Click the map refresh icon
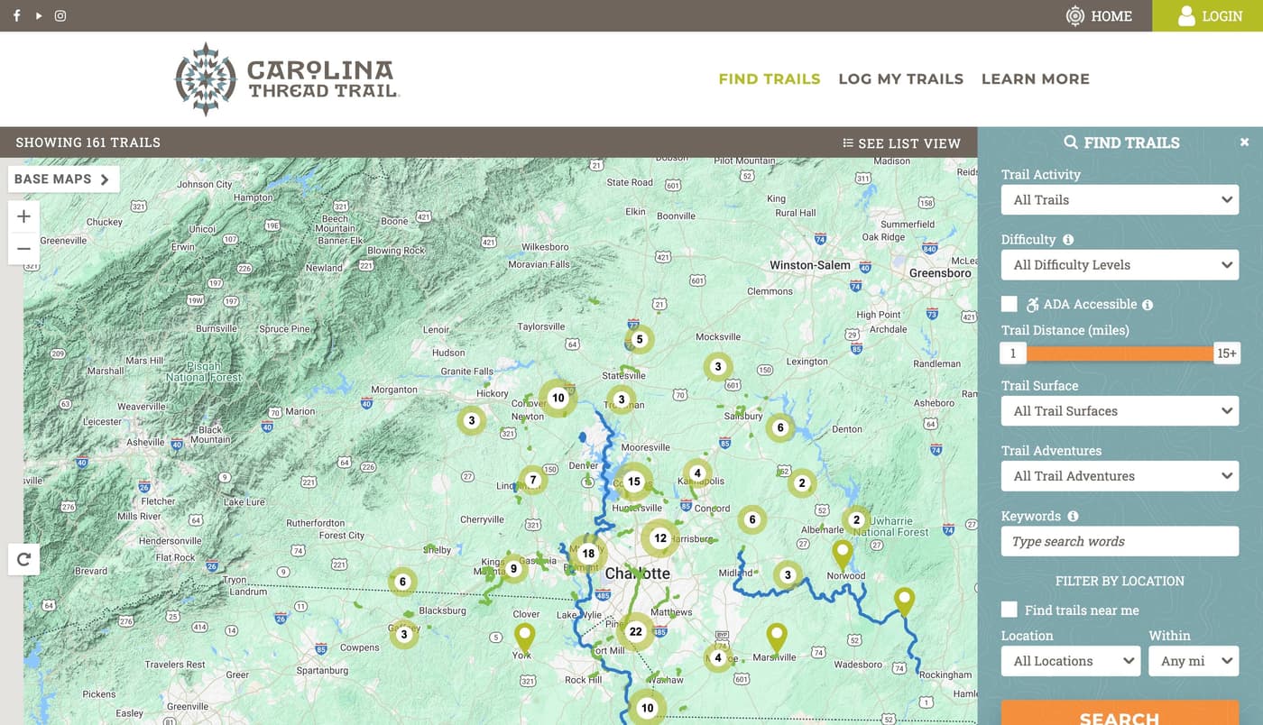The image size is (1263, 725). point(23,559)
